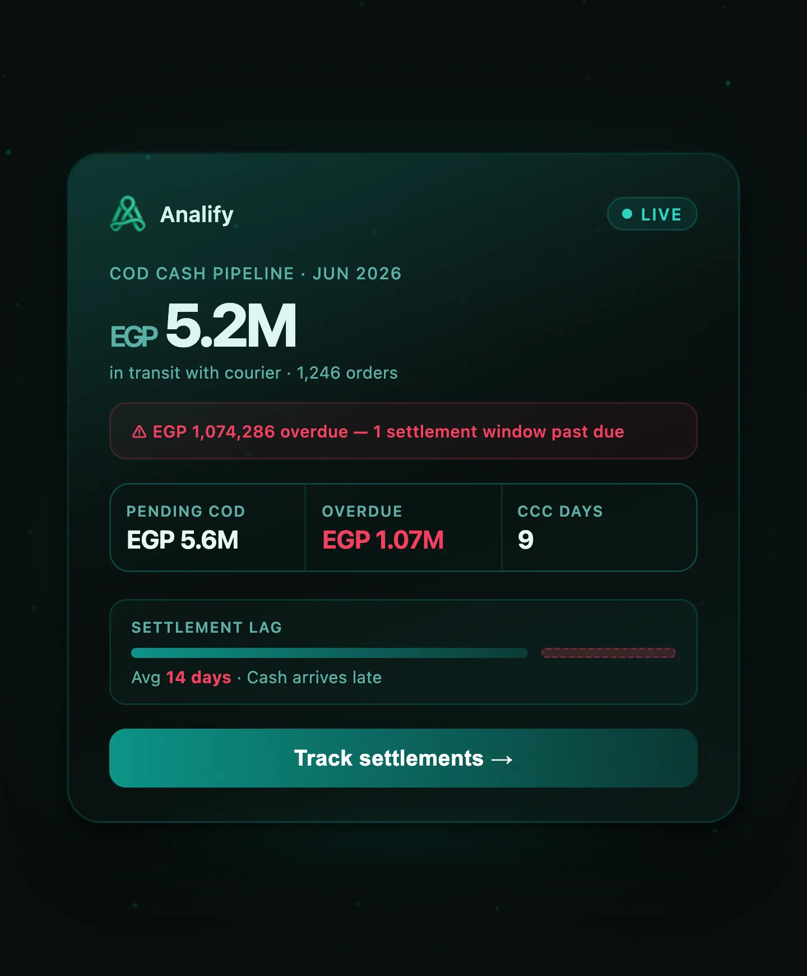Click the arrow on Track settlements
Image resolution: width=807 pixels, height=976 pixels.
click(502, 759)
